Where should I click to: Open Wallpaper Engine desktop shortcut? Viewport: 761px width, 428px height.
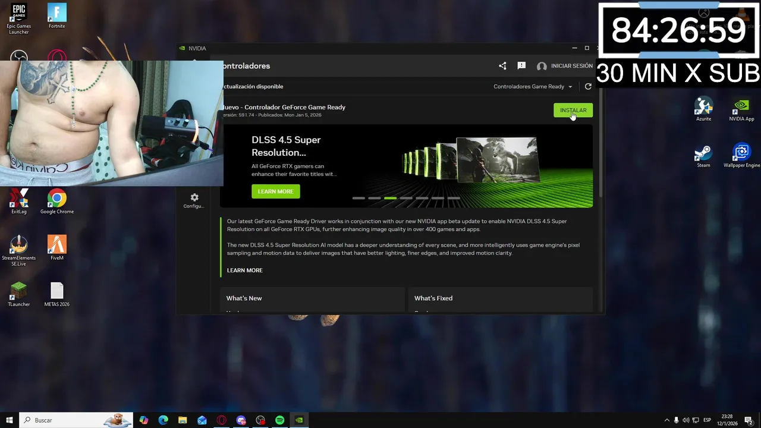pyautogui.click(x=742, y=155)
